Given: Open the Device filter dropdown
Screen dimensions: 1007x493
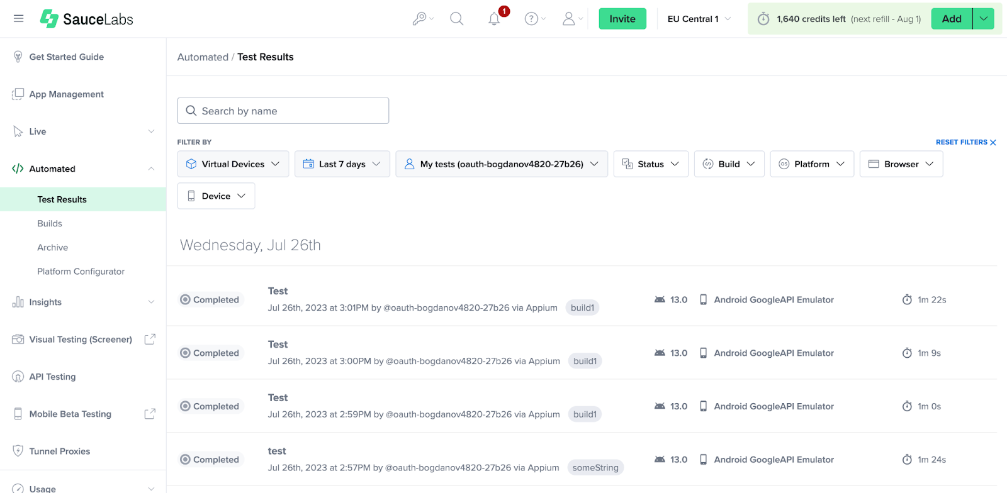Looking at the screenshot, I should [x=216, y=196].
